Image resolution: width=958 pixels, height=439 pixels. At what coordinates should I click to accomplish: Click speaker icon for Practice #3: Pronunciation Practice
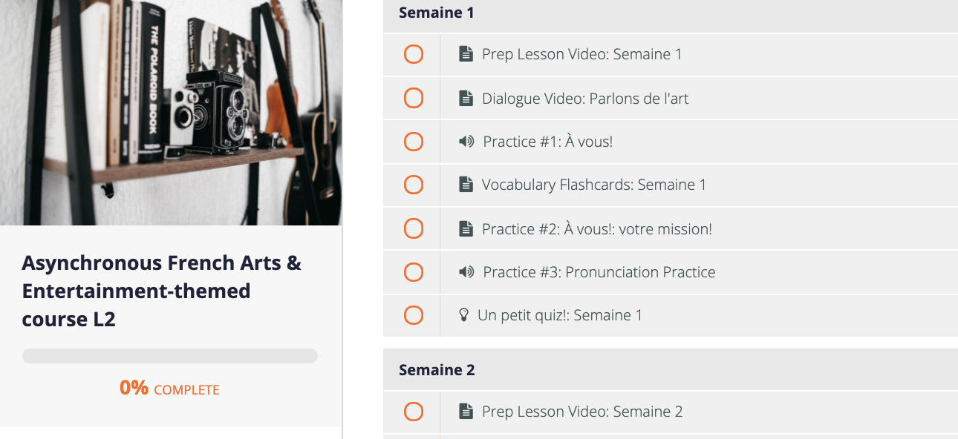(x=466, y=271)
